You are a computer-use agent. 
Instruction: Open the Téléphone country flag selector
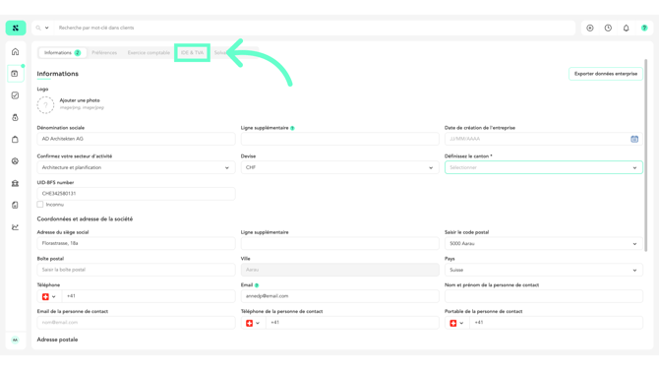(x=49, y=296)
